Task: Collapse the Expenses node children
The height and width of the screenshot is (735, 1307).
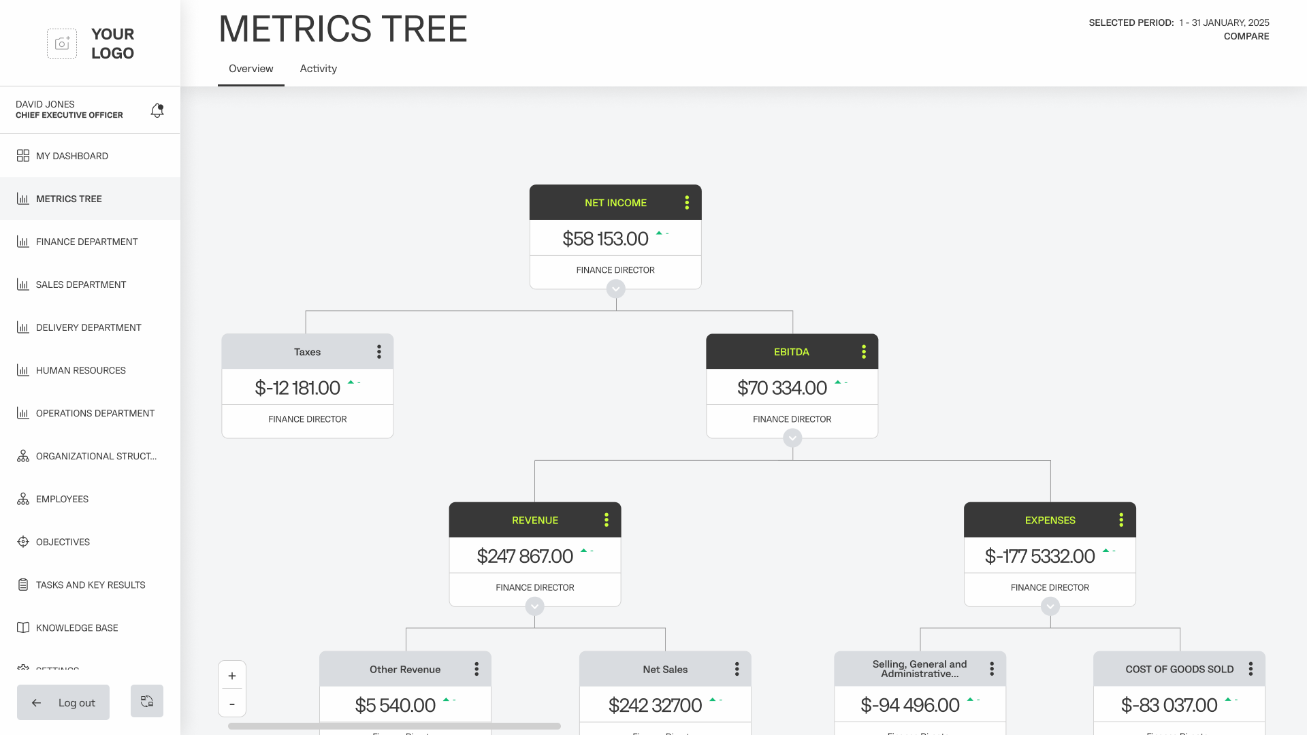Action: point(1050,606)
